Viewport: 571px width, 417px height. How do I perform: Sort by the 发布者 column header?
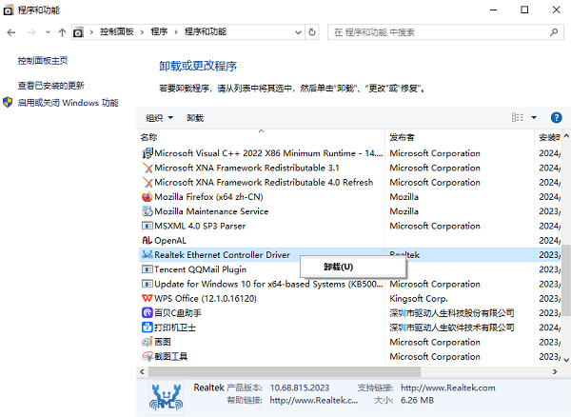pyautogui.click(x=460, y=137)
